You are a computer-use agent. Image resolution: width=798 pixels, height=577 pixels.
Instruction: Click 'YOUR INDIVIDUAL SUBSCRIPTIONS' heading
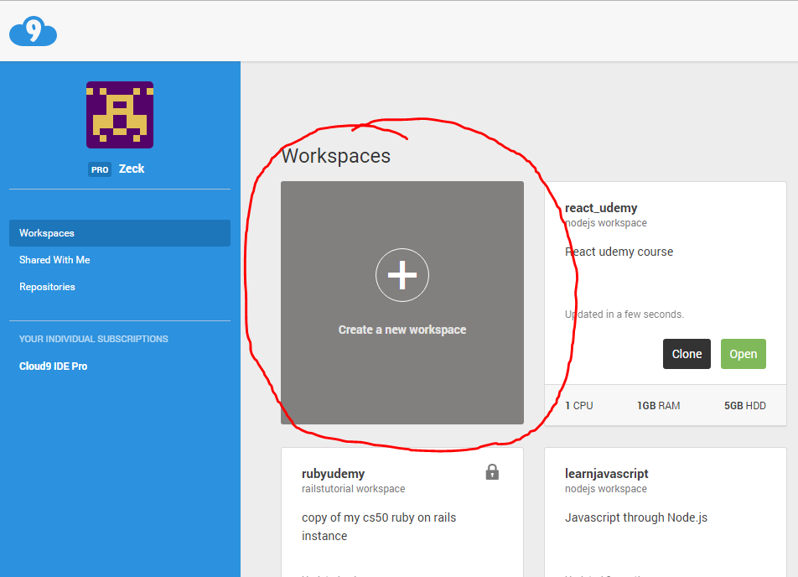click(94, 339)
